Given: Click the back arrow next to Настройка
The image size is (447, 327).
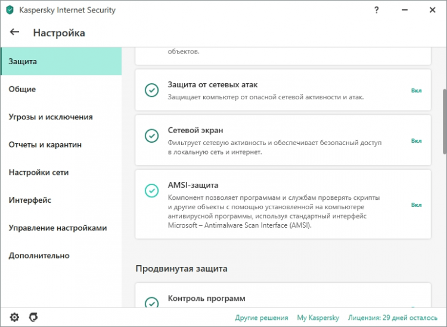Looking at the screenshot, I should [x=15, y=33].
